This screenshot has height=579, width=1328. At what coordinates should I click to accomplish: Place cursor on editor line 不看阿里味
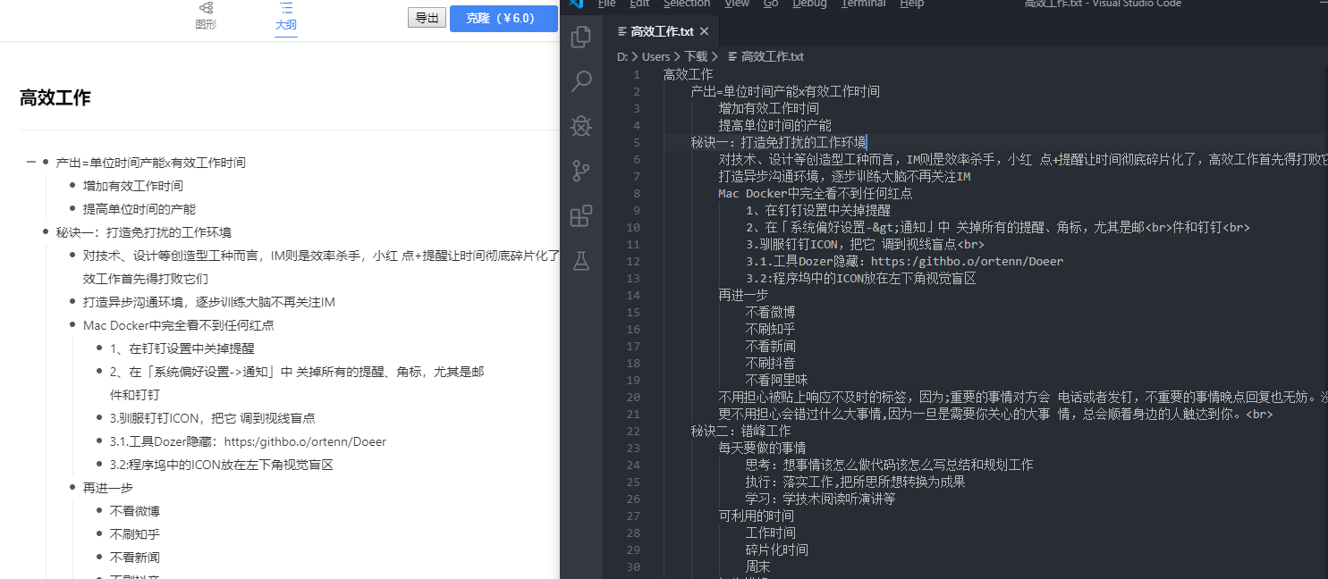(x=777, y=380)
